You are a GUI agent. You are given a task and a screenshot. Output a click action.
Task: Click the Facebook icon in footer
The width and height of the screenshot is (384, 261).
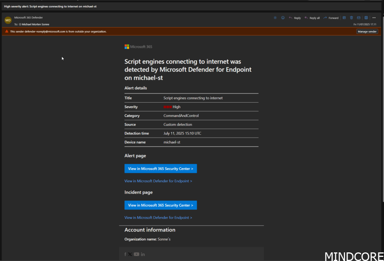click(125, 254)
